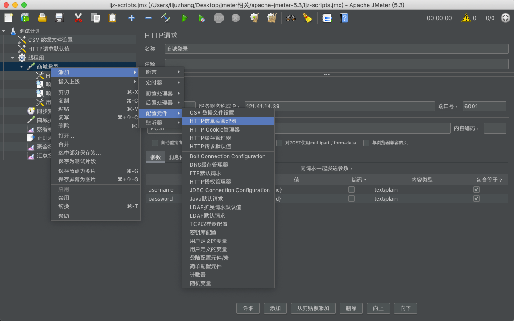Enable 与浏览器兼容的头 checkbox

point(366,143)
